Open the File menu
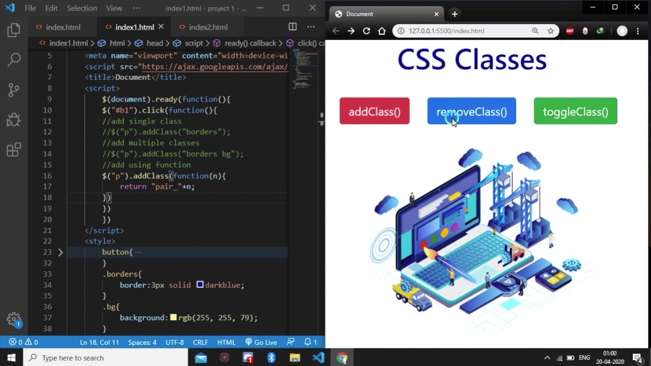 pyautogui.click(x=30, y=8)
